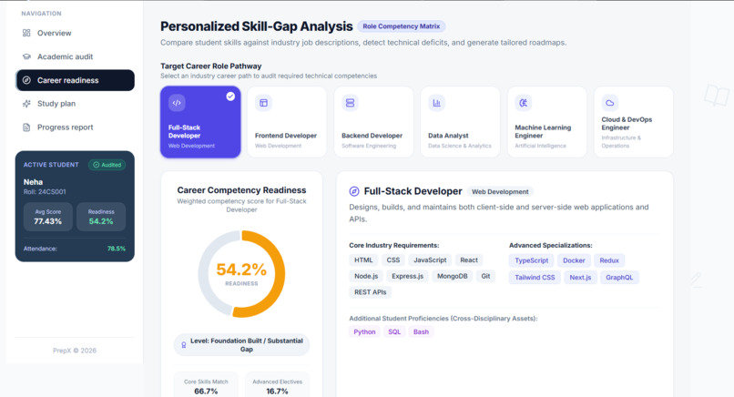Click the Git skill chip

(x=485, y=276)
